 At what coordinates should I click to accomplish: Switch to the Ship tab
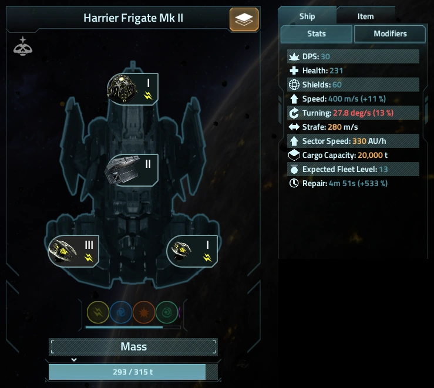pyautogui.click(x=307, y=16)
